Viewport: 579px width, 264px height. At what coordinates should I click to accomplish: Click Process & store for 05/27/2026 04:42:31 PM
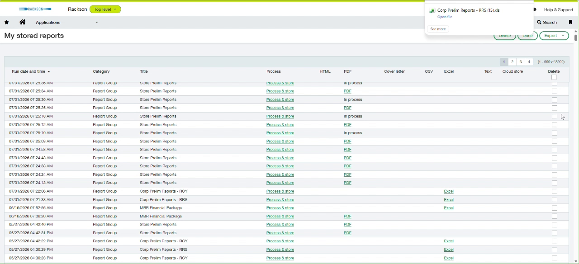click(x=280, y=233)
